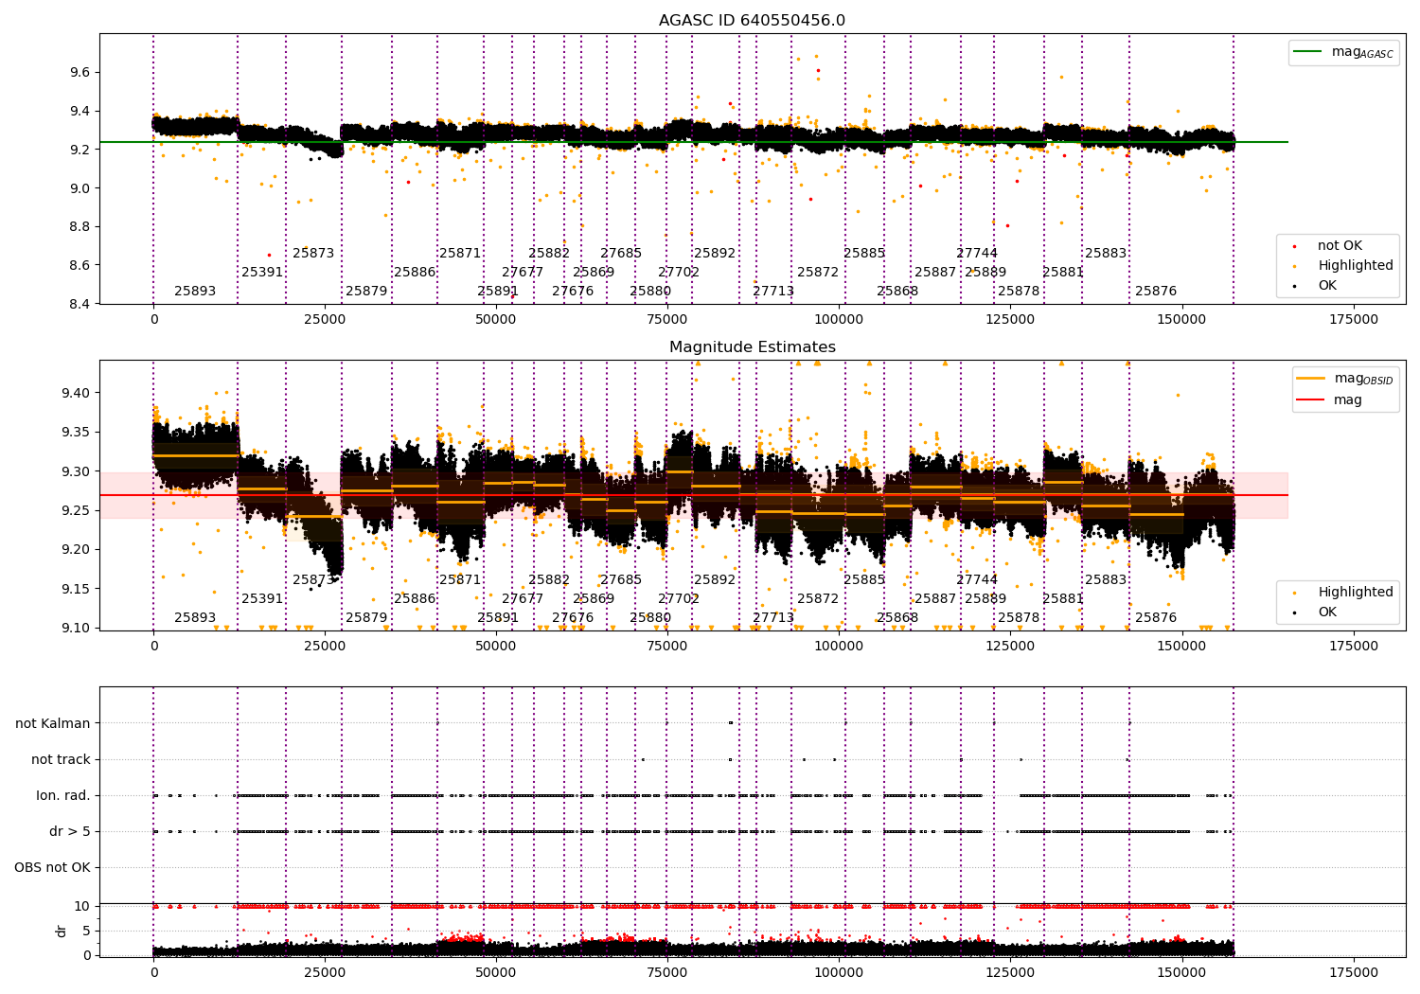Image resolution: width=1420 pixels, height=994 pixels.
Task: Click OBSID label 25873 in top plot
Action: (313, 254)
